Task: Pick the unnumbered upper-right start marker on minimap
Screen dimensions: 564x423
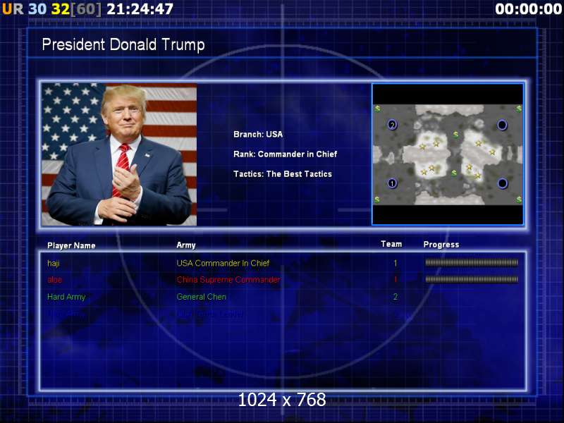Action: coord(502,125)
